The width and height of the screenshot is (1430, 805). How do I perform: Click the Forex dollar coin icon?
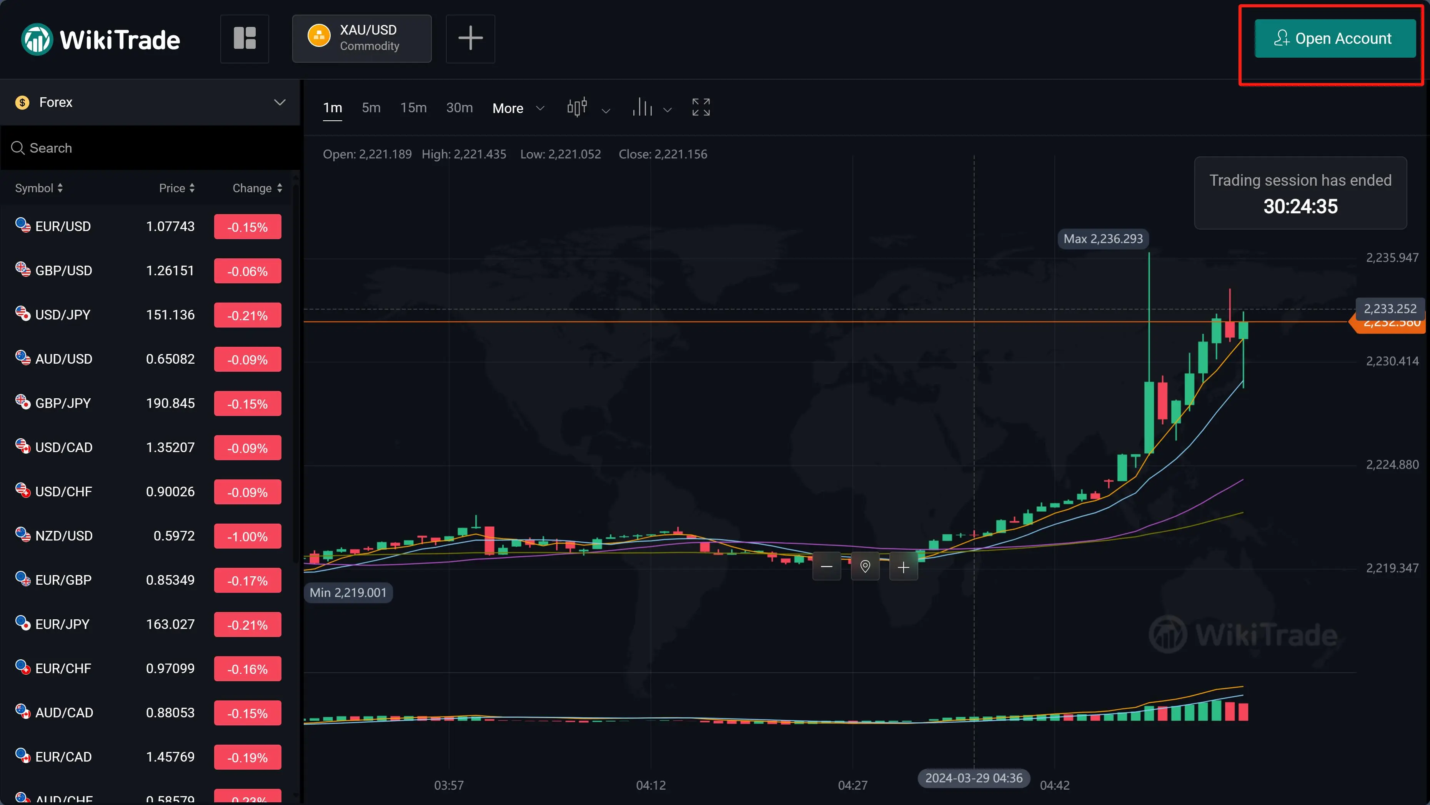[22, 102]
